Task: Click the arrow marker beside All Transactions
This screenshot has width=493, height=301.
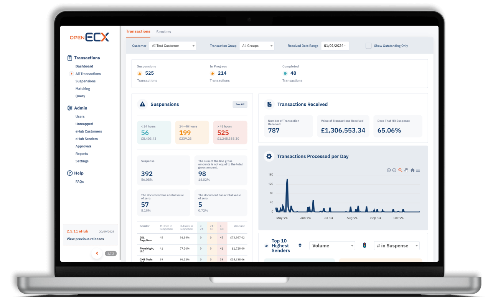Action: click(71, 74)
